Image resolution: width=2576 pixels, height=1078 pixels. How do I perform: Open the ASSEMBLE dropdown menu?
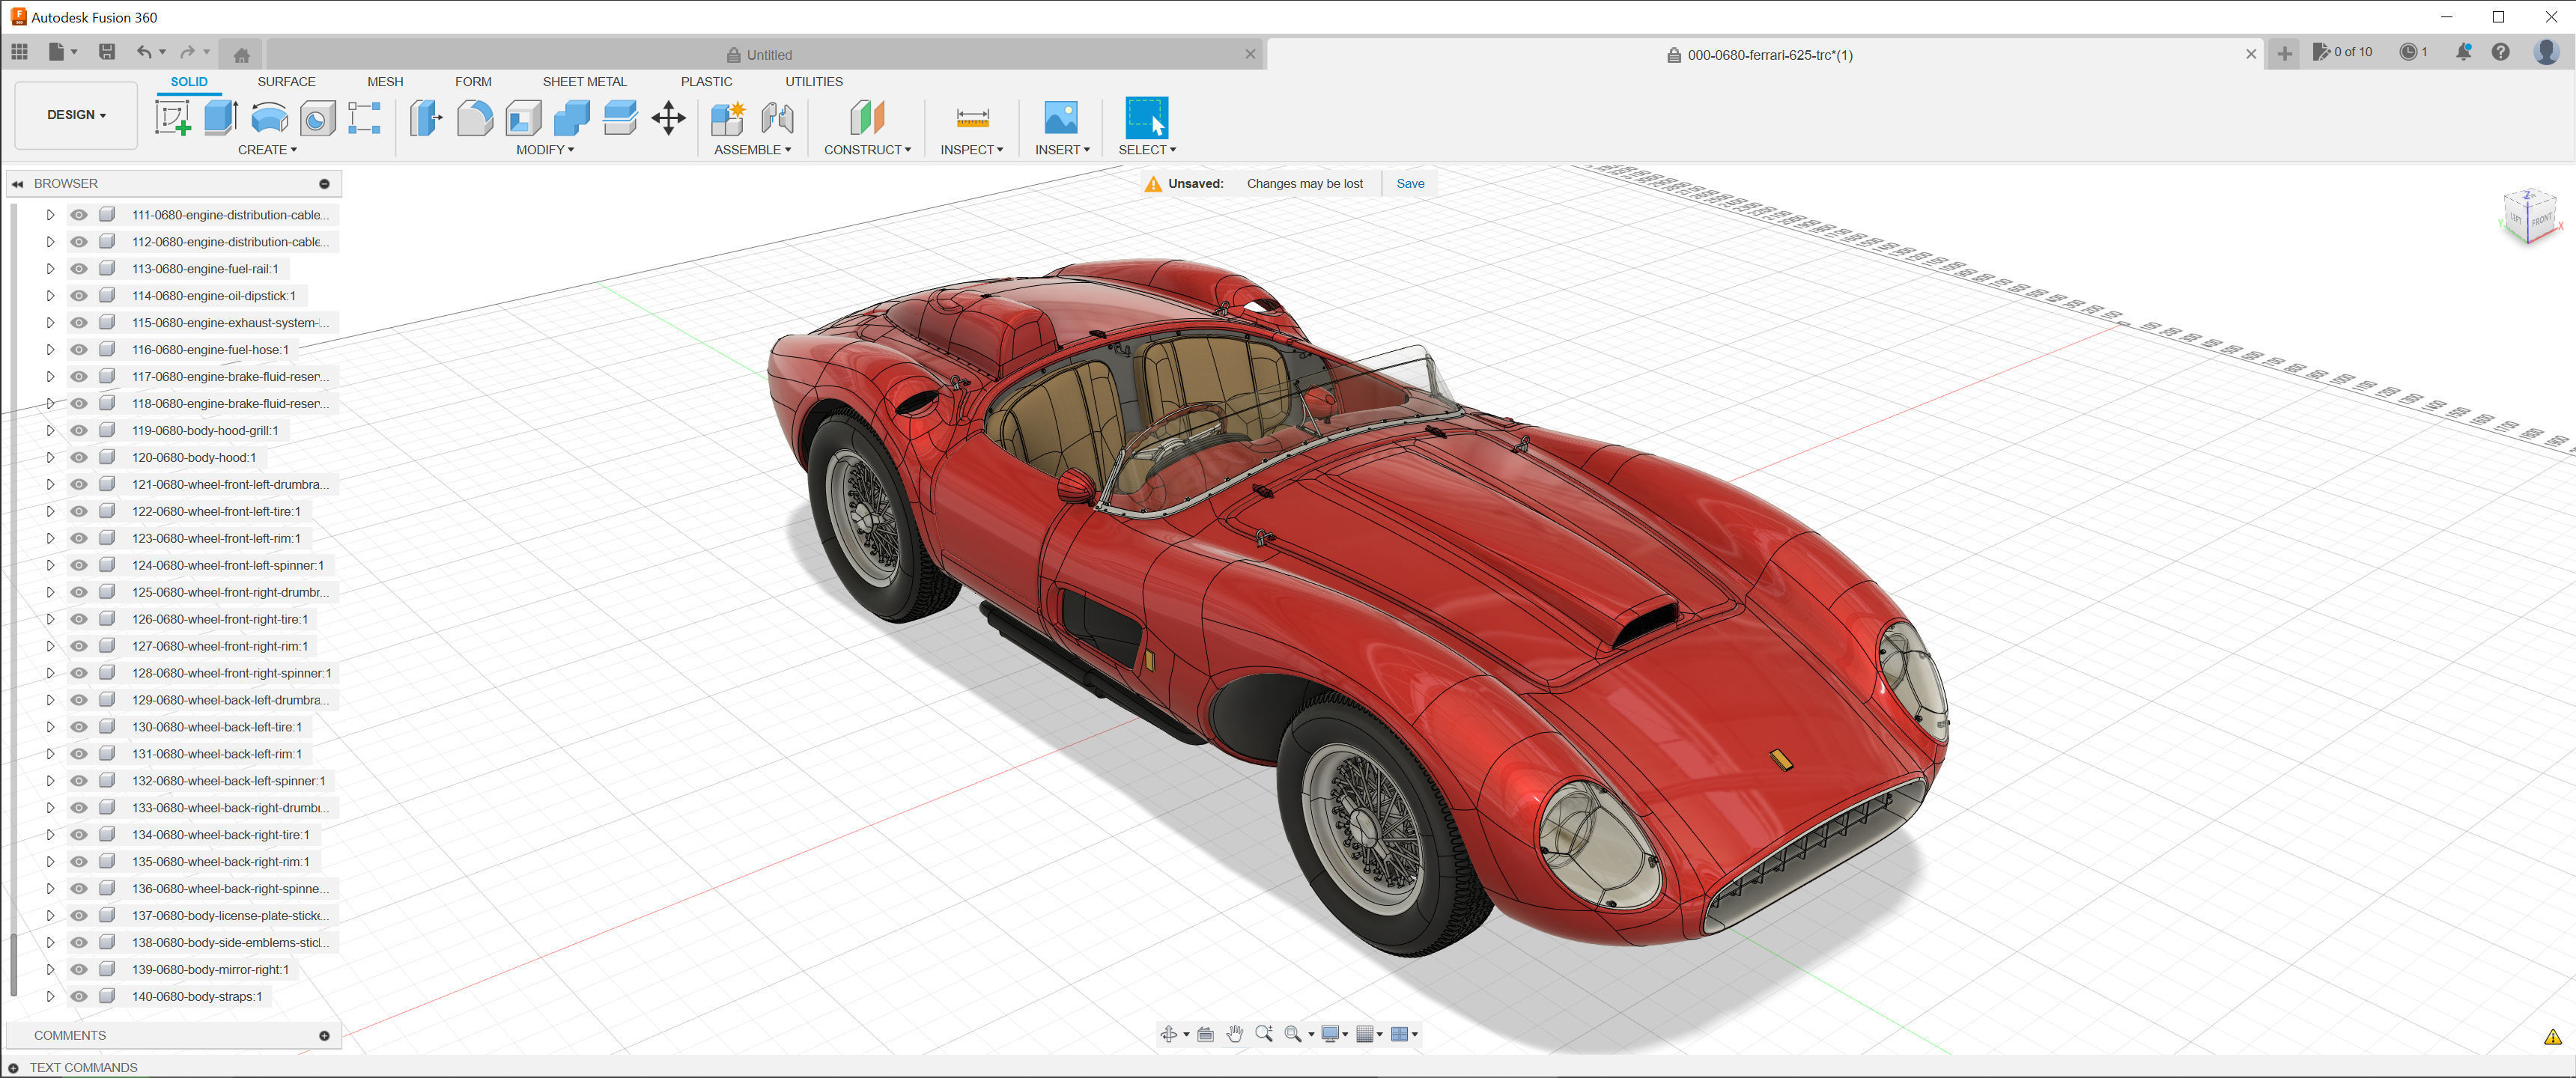tap(752, 150)
